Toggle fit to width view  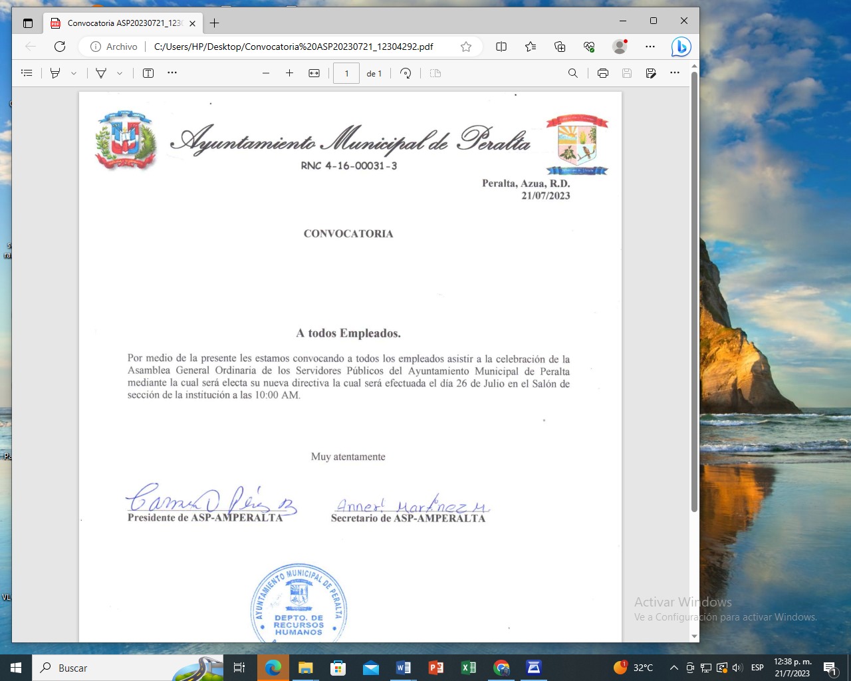click(314, 73)
